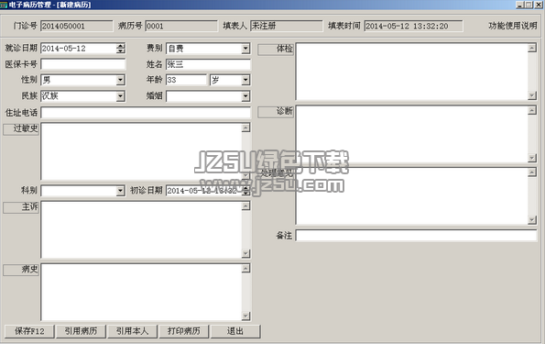Click the 门诊号 field showing 2014050001
545x344 pixels.
[x=76, y=26]
